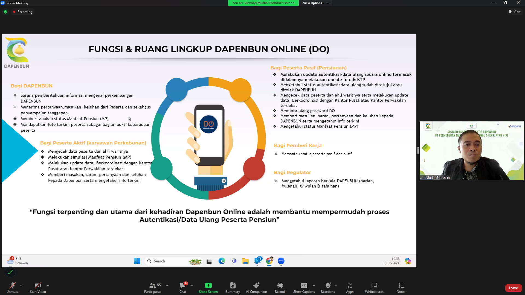Click 'Bagi Pemberi Kerja' heading

point(298,145)
